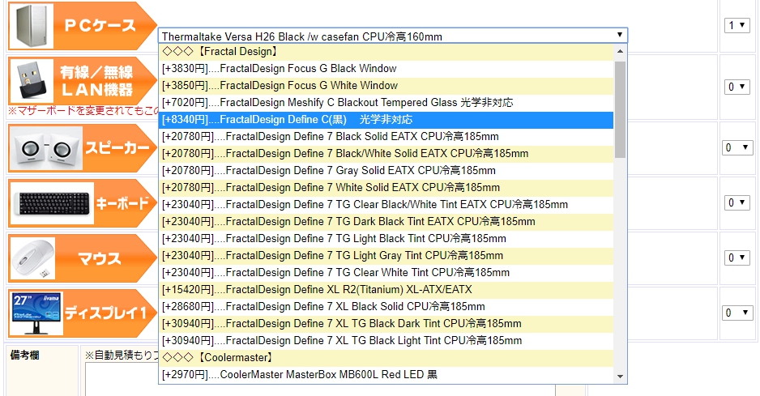
Task: Open the PC case quantity dropdown showing 1
Action: pos(737,25)
